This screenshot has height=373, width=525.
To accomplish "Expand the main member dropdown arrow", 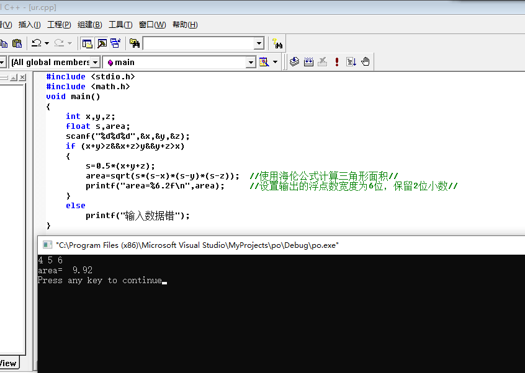I will pos(251,62).
